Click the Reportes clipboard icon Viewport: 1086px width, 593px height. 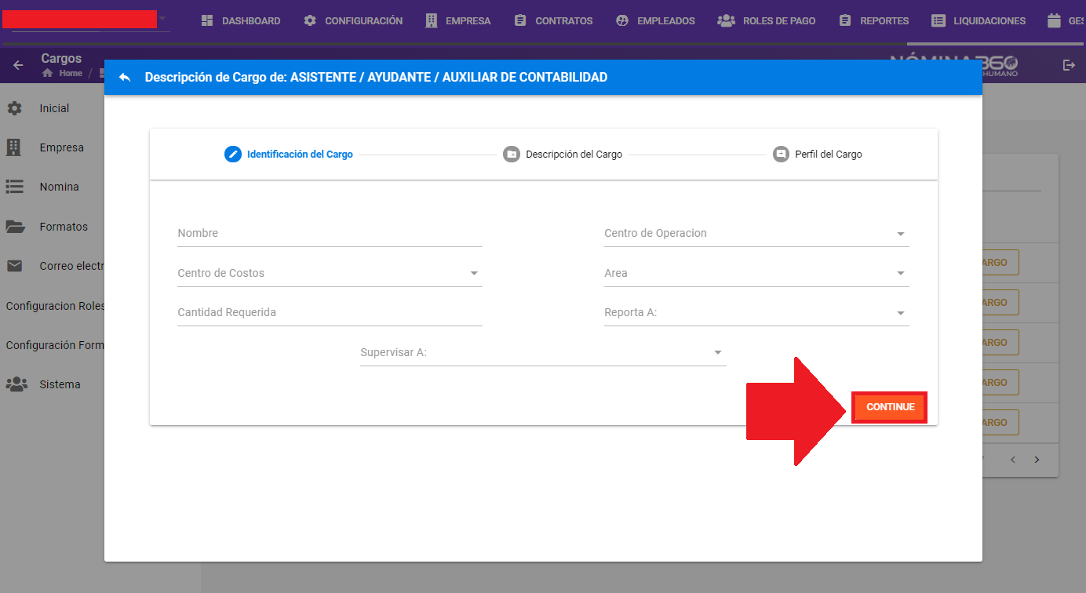tap(845, 21)
